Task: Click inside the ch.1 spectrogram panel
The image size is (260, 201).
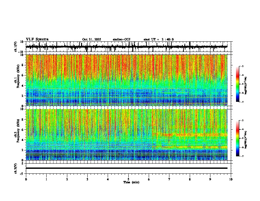Action: pyautogui.click(x=127, y=80)
